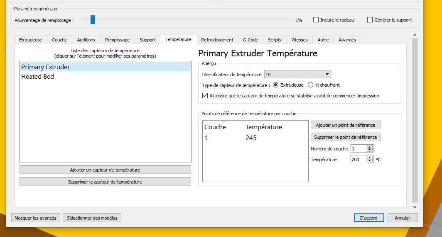This screenshot has width=442, height=237.
Task: Open the Autre tab
Action: (323, 40)
